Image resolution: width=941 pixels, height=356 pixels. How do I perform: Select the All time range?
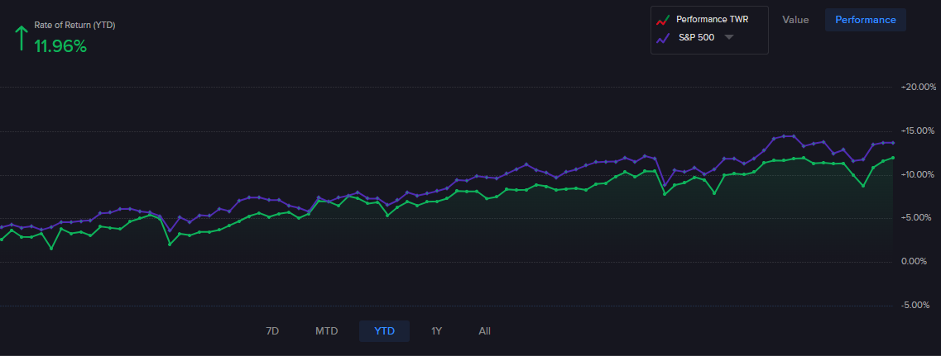point(484,331)
